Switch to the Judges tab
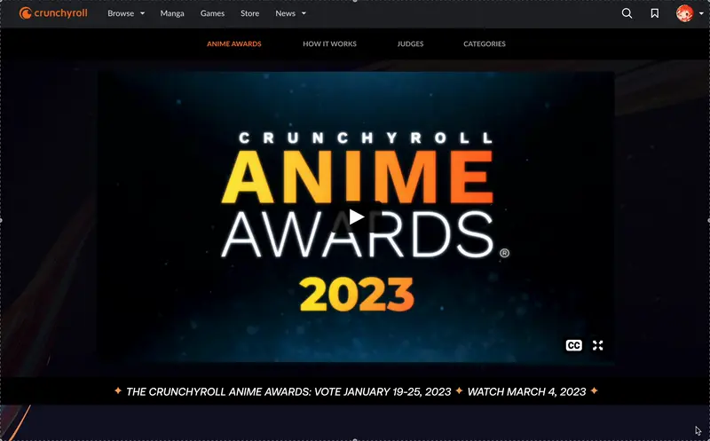Viewport: 710px width, 441px height. pos(410,43)
